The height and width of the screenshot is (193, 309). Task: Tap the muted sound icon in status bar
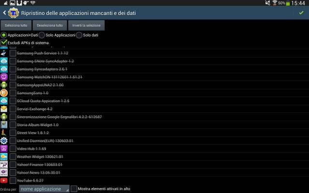pyautogui.click(x=267, y=3)
